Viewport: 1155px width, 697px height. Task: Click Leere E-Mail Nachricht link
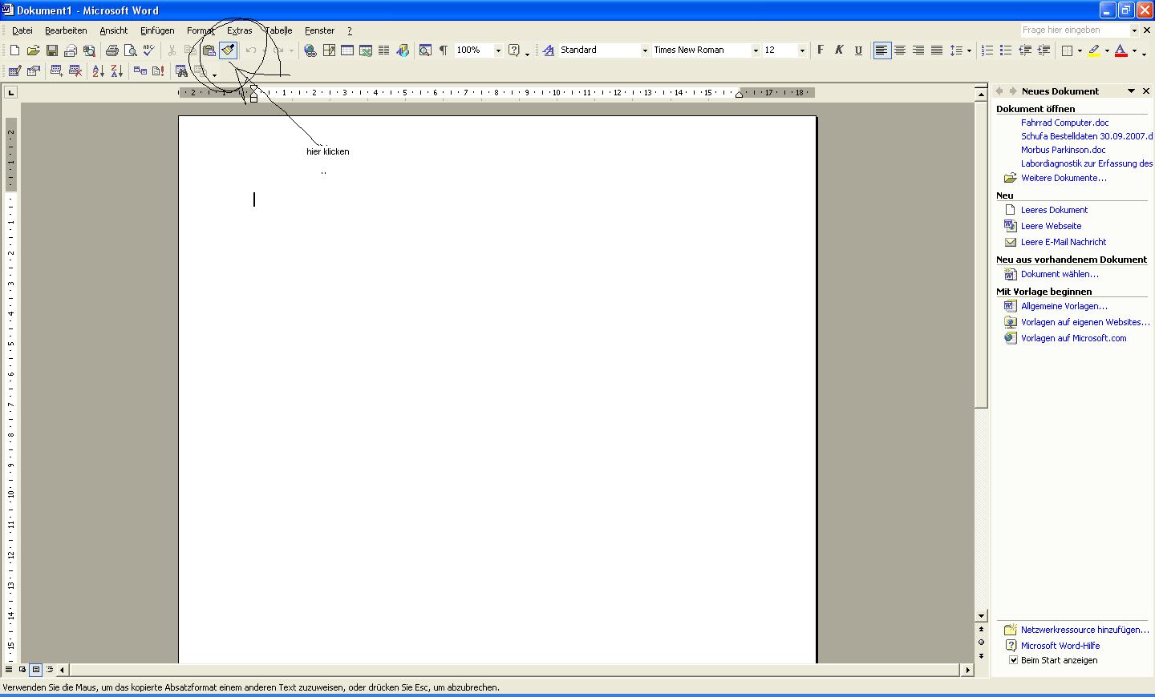pos(1064,242)
